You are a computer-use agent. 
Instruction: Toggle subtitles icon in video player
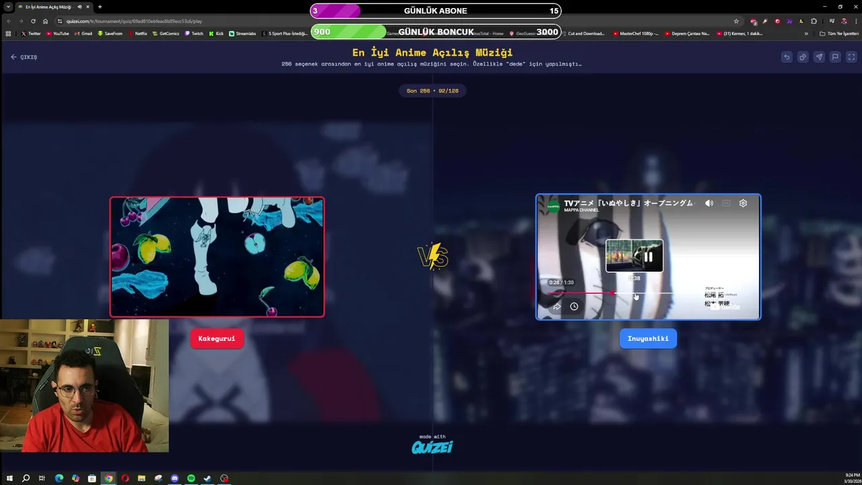pyautogui.click(x=726, y=203)
